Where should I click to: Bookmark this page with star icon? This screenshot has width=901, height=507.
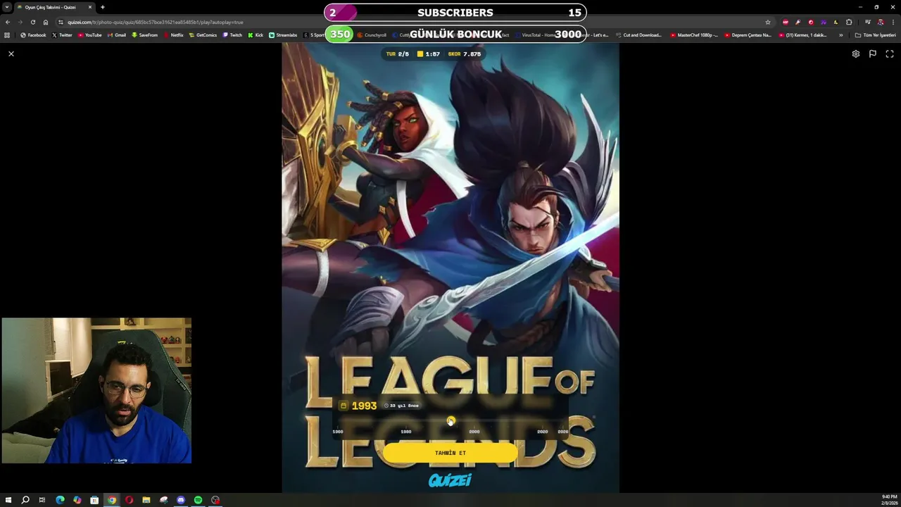coord(768,22)
